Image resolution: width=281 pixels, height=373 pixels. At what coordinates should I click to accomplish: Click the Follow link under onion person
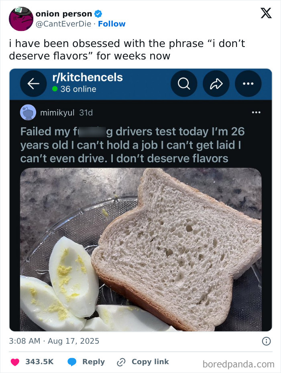click(112, 24)
